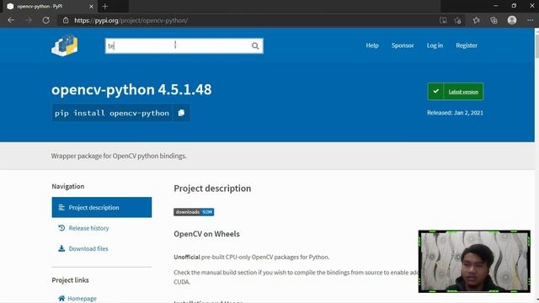Click the downloads badge
This screenshot has height=303, width=539.
click(x=194, y=212)
